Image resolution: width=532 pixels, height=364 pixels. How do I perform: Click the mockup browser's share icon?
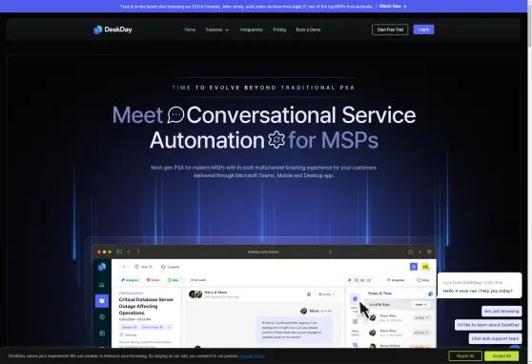pos(410,252)
